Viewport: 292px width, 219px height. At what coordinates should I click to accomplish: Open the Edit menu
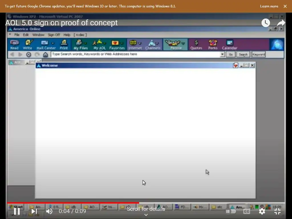(x=26, y=35)
